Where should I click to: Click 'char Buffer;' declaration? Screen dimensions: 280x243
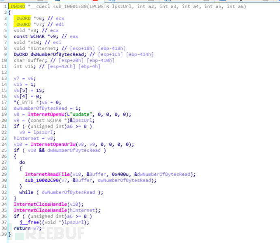pyautogui.click(x=30, y=61)
